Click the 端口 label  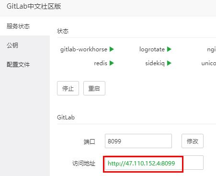pyautogui.click(x=89, y=141)
